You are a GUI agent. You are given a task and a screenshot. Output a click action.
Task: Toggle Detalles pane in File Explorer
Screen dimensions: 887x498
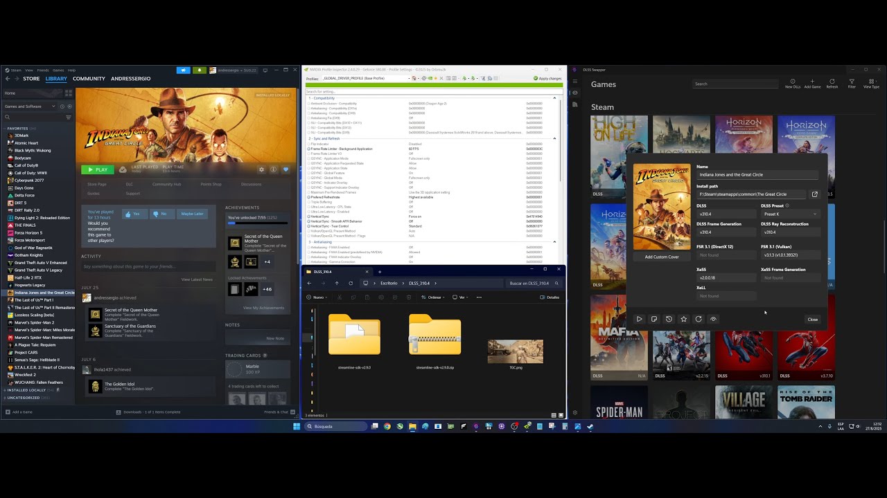550,297
